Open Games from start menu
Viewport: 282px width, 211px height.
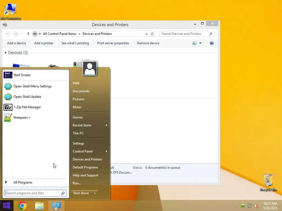tap(77, 117)
